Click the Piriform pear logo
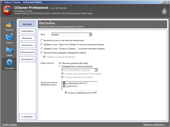170x127 pixels. (x=164, y=10)
